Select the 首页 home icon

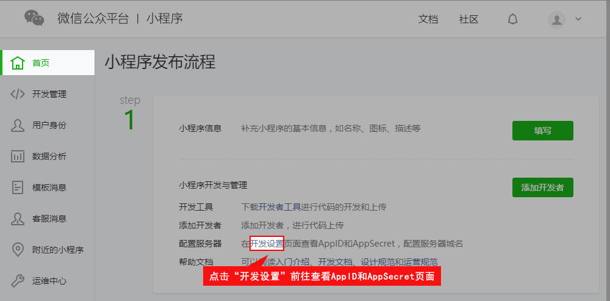(18, 63)
